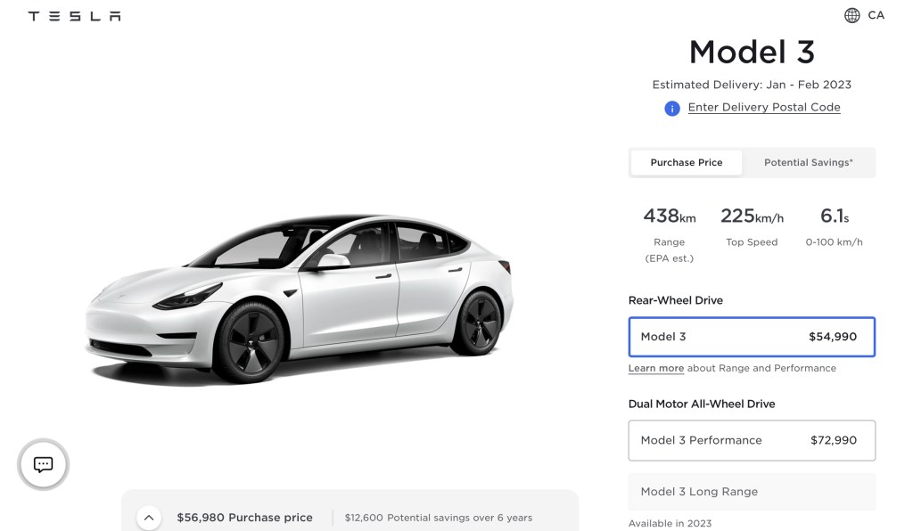Expand the purchase price summary chevron
The width and height of the screenshot is (913, 531).
149,517
